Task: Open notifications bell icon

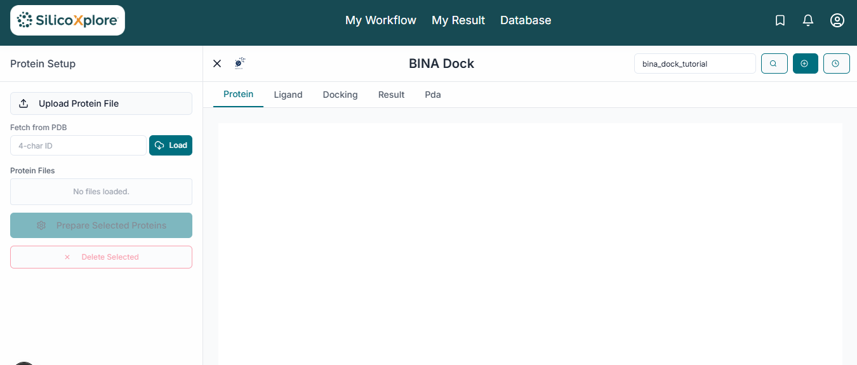Action: pos(808,20)
